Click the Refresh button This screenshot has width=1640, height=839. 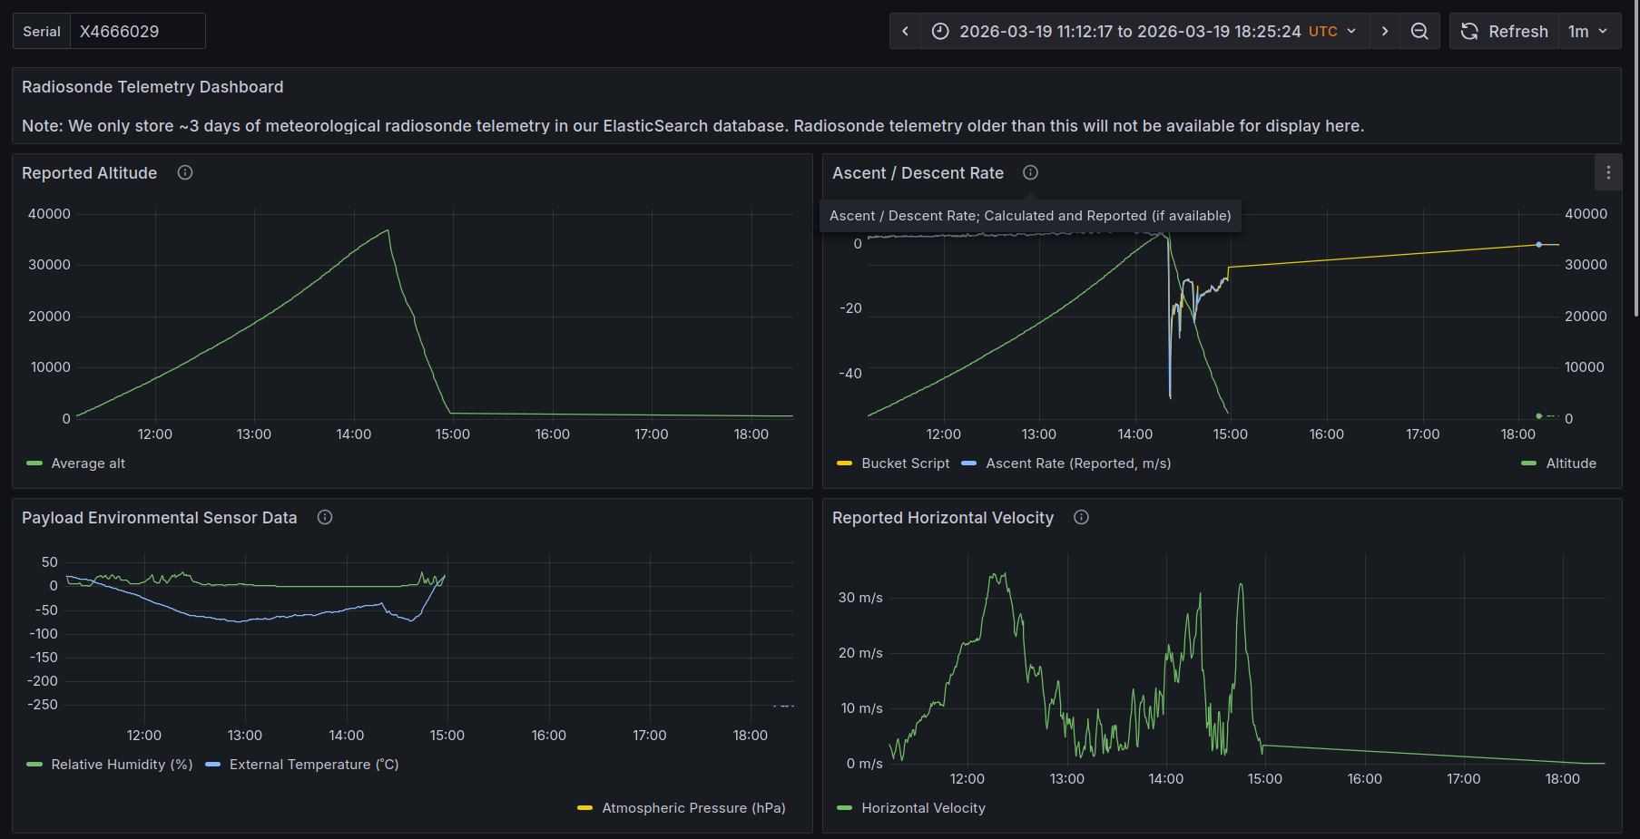point(1504,31)
